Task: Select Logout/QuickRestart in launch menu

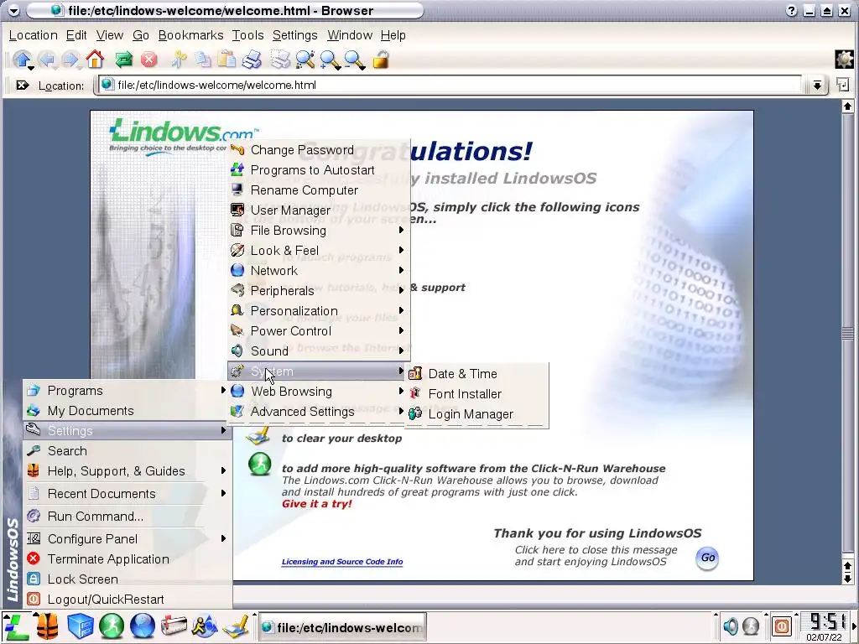Action: coord(128,600)
